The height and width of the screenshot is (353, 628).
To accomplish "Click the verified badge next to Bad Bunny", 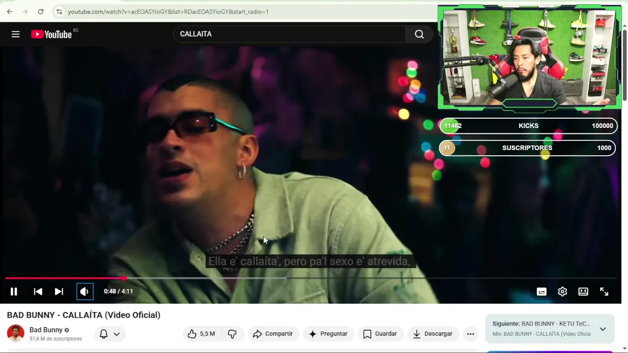I will (x=67, y=330).
